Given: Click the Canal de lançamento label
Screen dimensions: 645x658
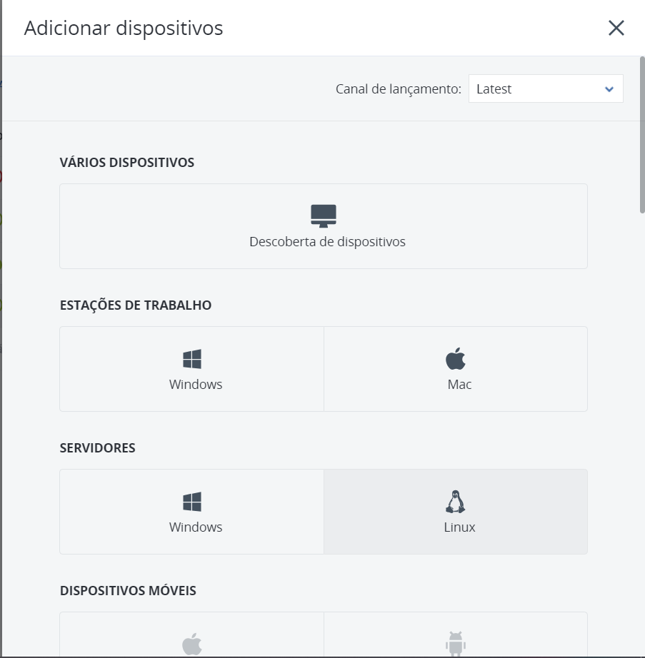Looking at the screenshot, I should point(398,89).
